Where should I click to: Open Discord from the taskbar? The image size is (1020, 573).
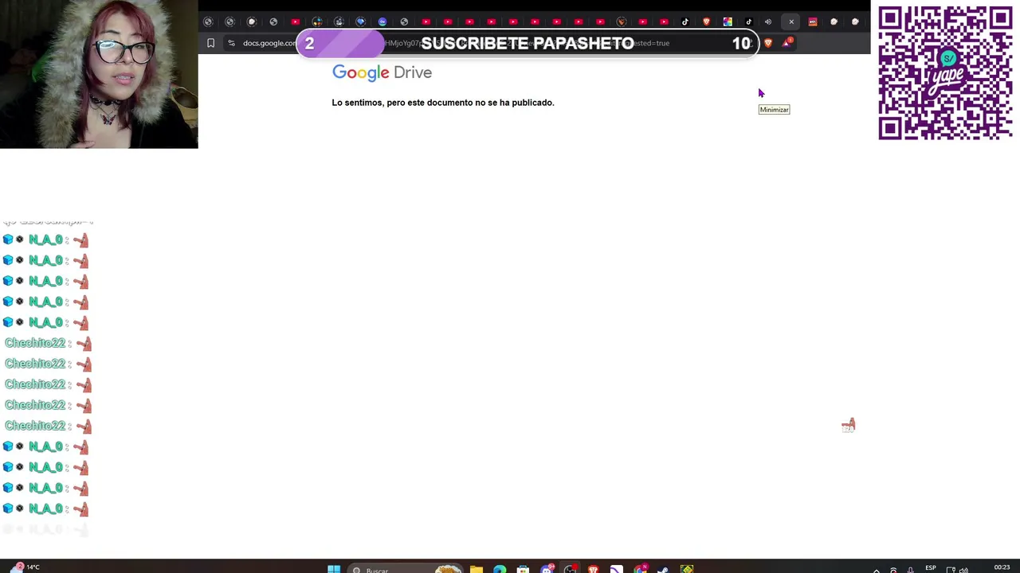click(547, 569)
